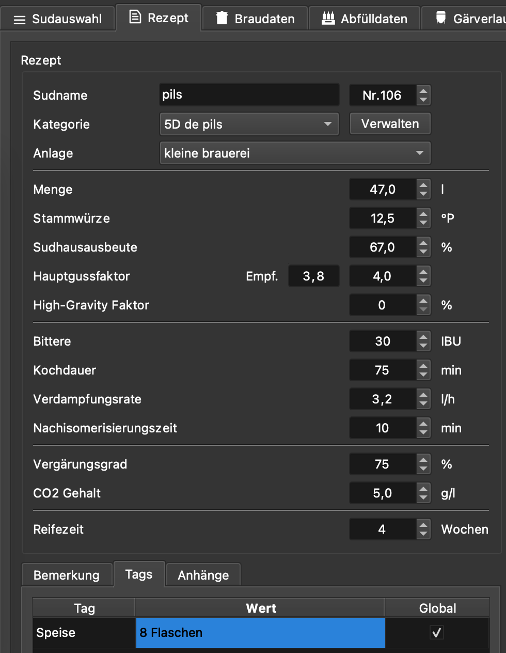506x653 pixels.
Task: Click the Sudauswahl hamburger list icon
Action: 20,20
